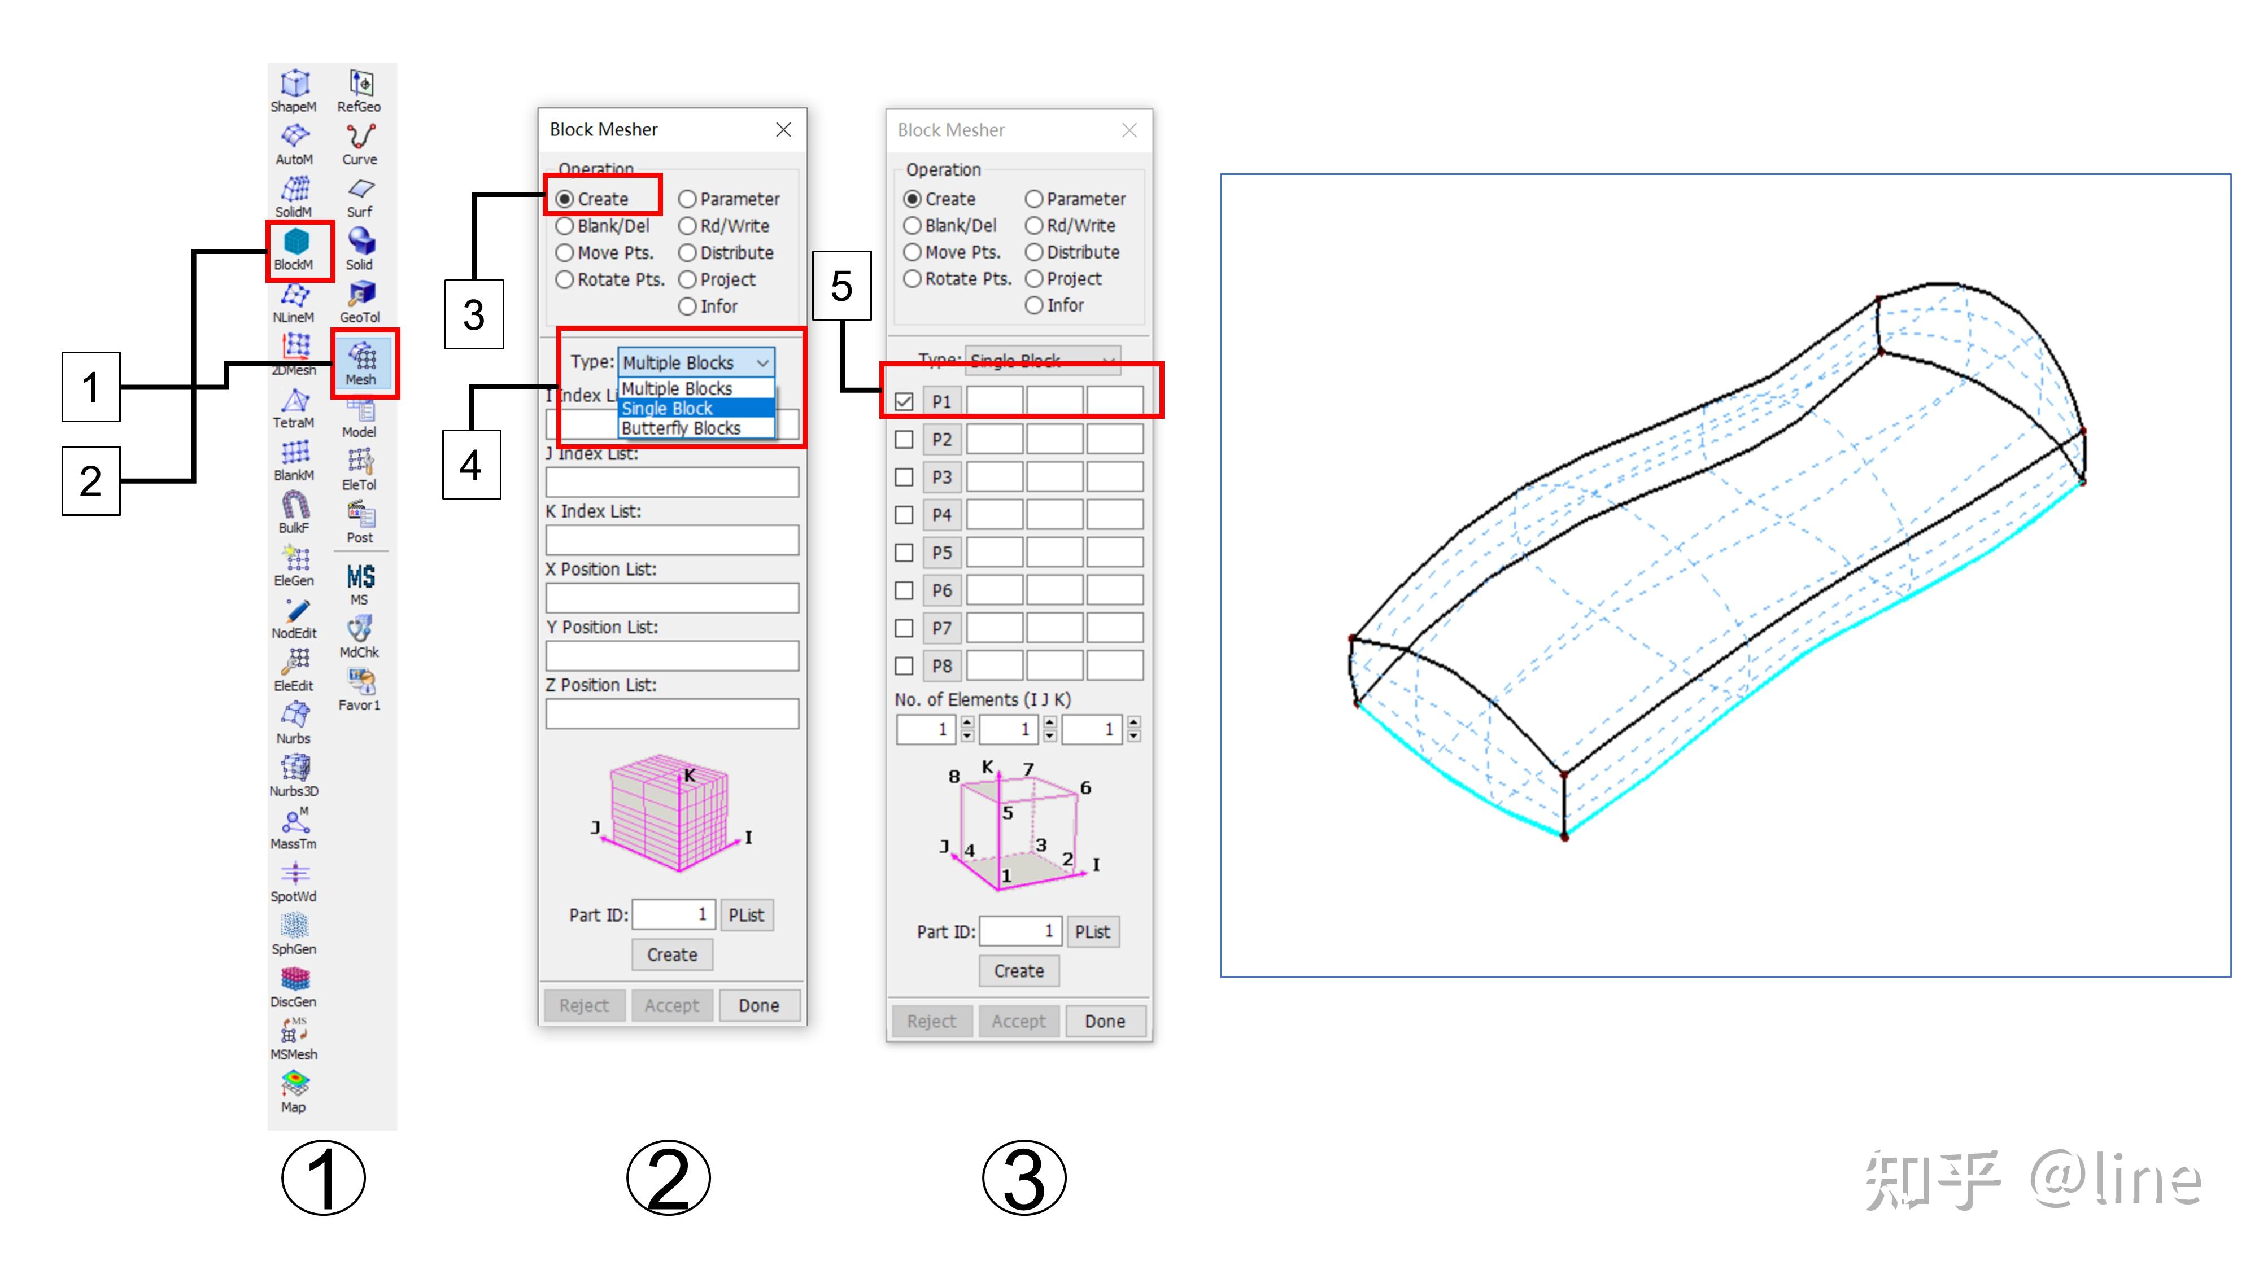The height and width of the screenshot is (1270, 2259).
Task: Uncheck the P1 checkbox
Action: tap(904, 401)
